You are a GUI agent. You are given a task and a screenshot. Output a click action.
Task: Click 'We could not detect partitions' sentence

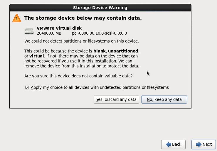81,41
